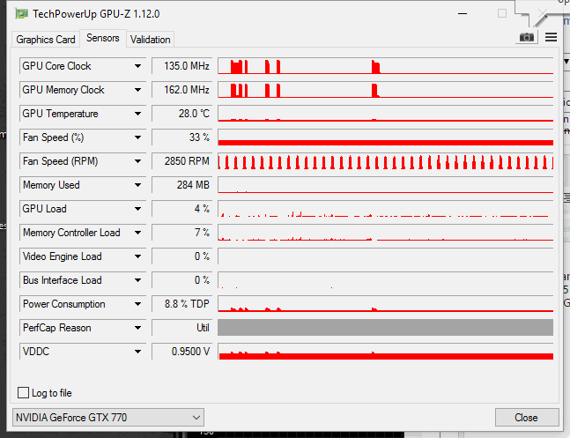Viewport: 570px width, 438px height.
Task: Click the Fan Speed RPM history graph
Action: click(385, 160)
